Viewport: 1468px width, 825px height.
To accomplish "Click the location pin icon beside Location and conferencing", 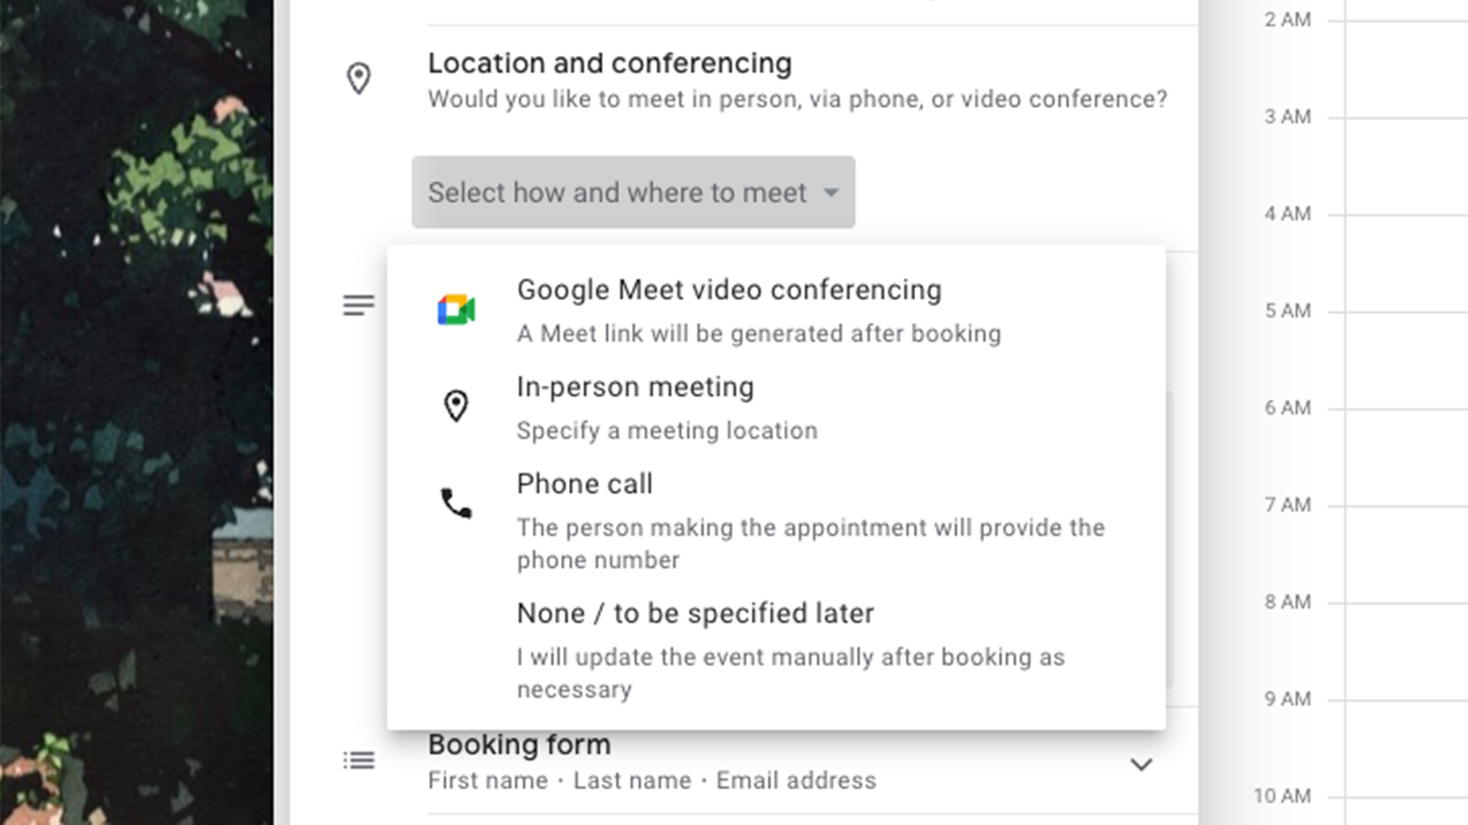I will coord(358,78).
